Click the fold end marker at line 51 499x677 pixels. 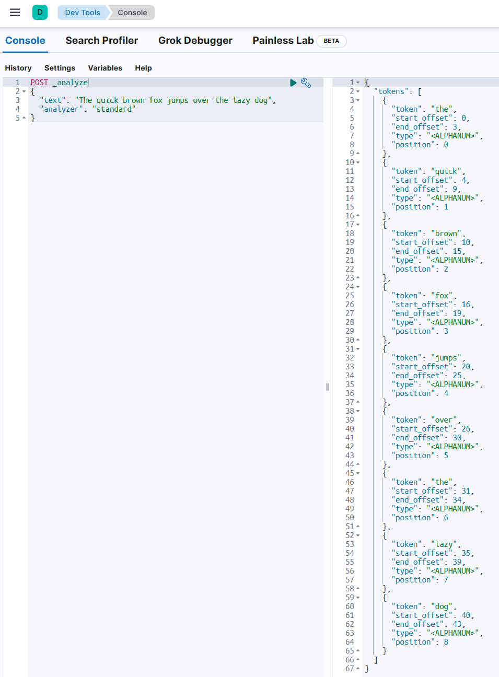pos(358,527)
